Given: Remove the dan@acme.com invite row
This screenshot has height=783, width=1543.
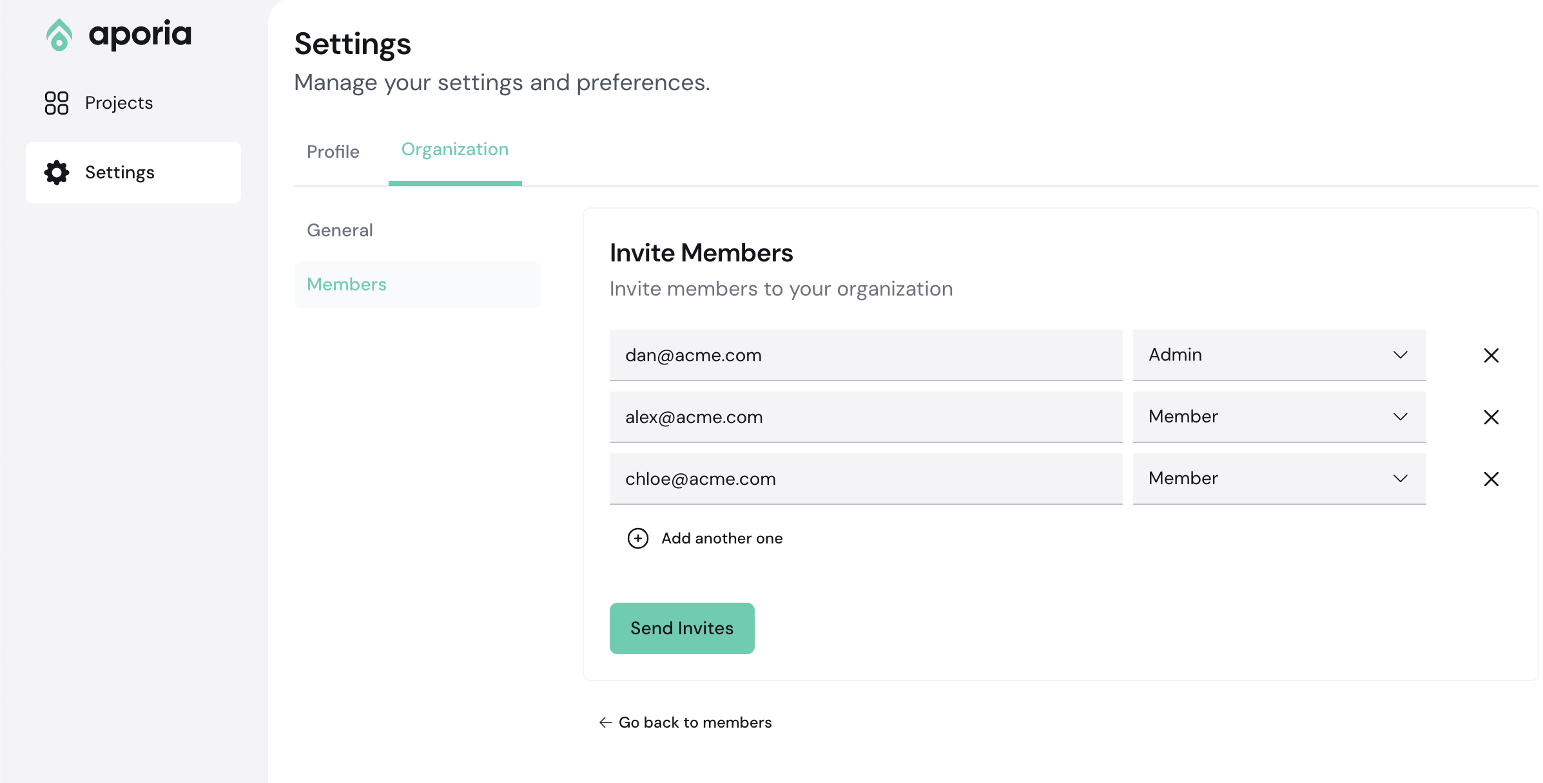Looking at the screenshot, I should (1491, 355).
